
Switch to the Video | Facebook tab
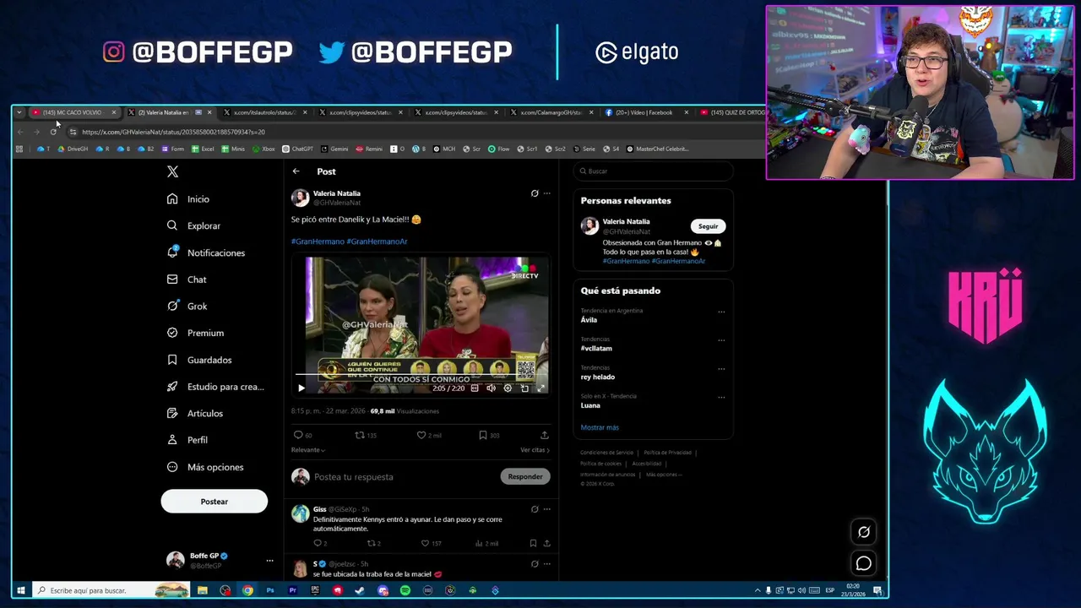pyautogui.click(x=644, y=112)
